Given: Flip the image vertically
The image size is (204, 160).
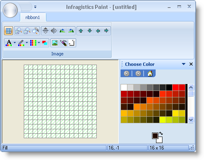Looking at the screenshot, I should (x=46, y=31).
